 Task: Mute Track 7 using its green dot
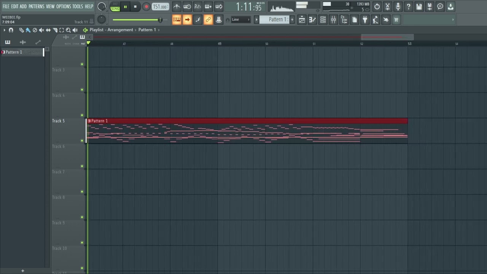point(82,192)
